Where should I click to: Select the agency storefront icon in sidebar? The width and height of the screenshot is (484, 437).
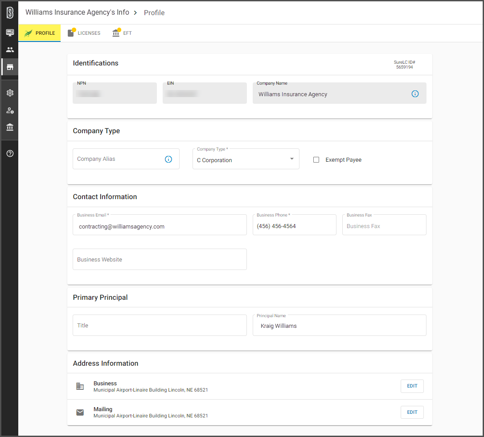[x=10, y=67]
